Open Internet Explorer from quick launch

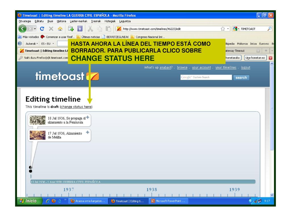click(48, 201)
